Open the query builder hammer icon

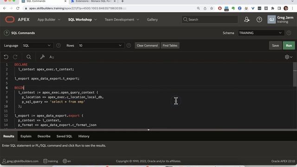click(x=42, y=57)
